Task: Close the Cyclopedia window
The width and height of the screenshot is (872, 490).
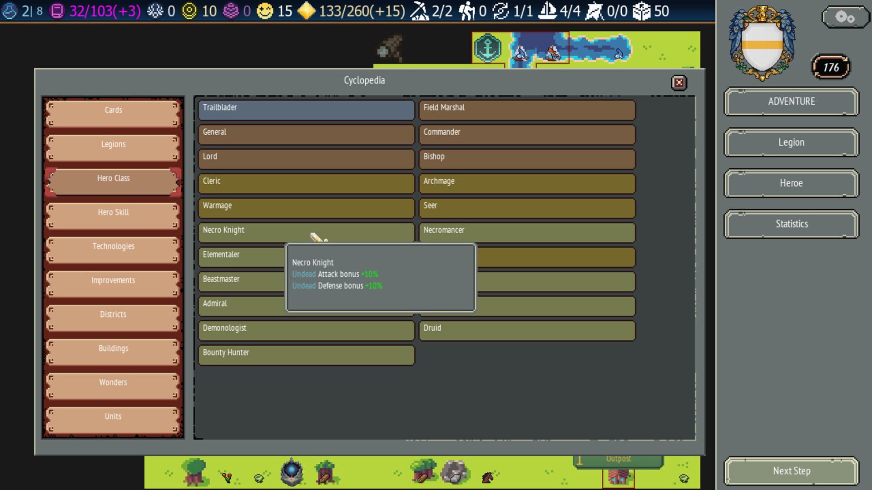Action: [x=679, y=83]
